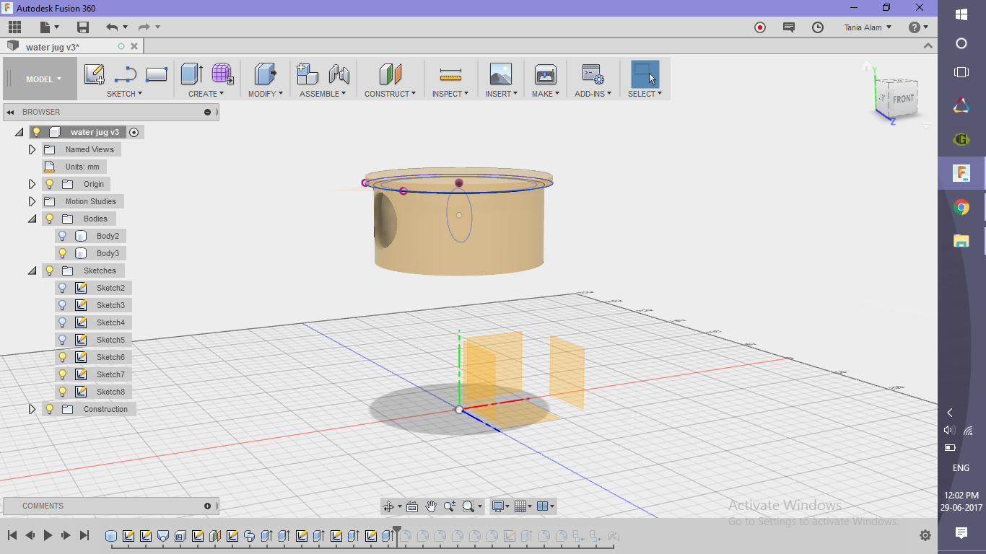986x554 pixels.
Task: Click the record button icon
Action: [x=760, y=27]
